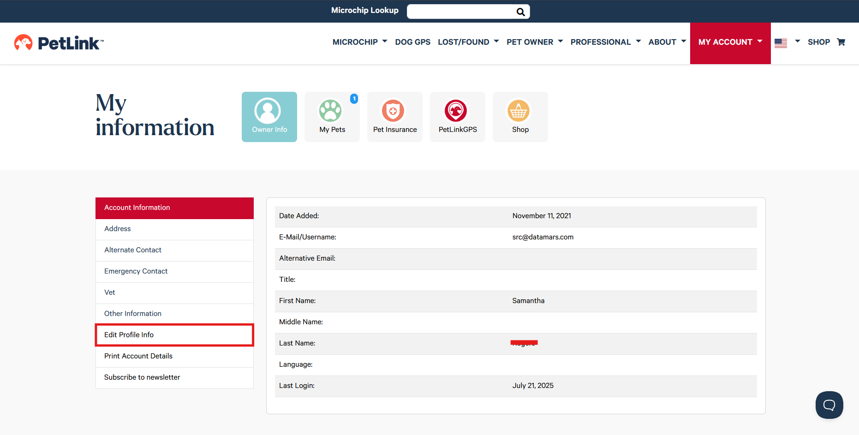Viewport: 859px width, 435px height.
Task: Expand the My Account menu
Action: click(730, 42)
